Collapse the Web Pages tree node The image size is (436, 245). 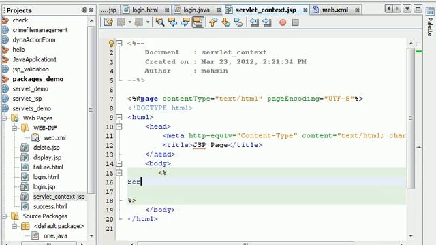tap(5, 118)
